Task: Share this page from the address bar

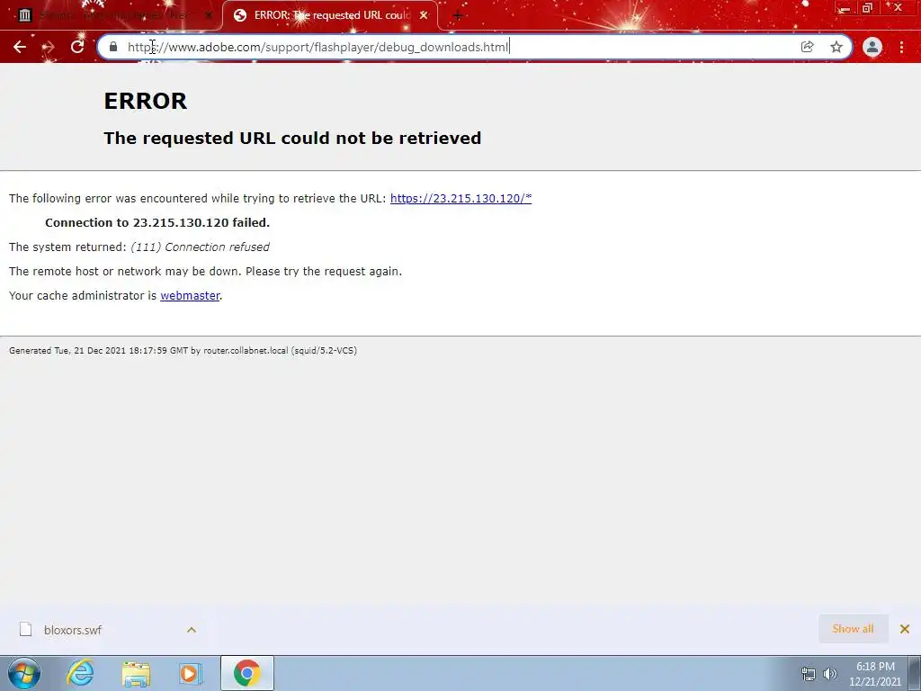Action: (808, 47)
